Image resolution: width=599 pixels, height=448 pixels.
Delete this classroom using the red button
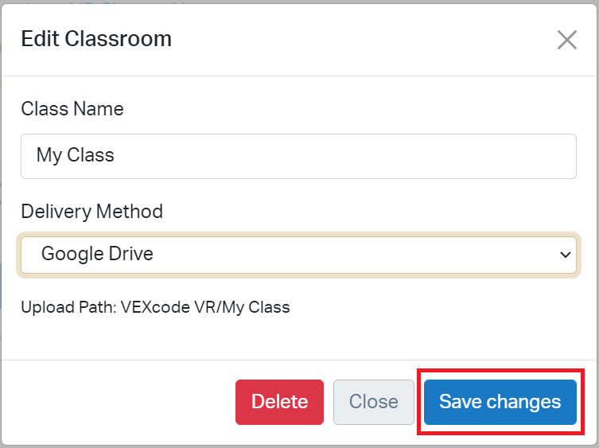(279, 402)
